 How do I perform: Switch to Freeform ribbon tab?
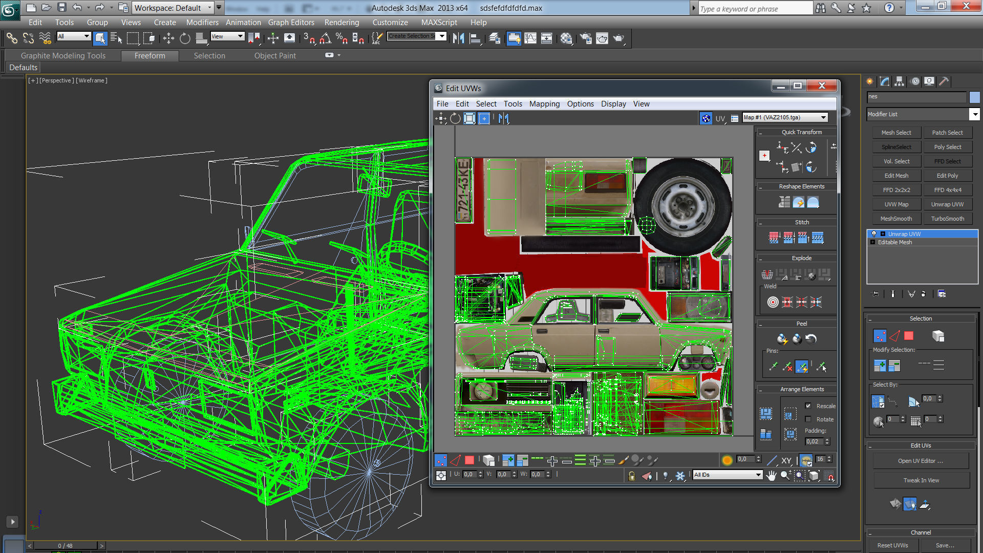click(150, 56)
